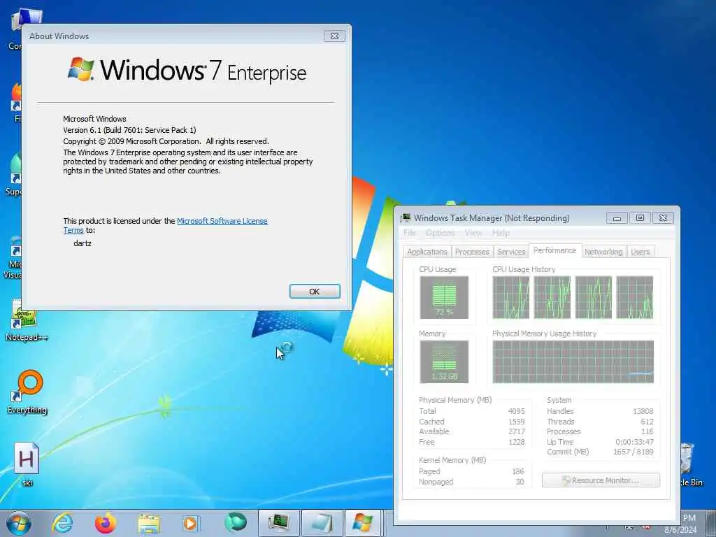Click the taskbar date 8/6/2024
This screenshot has height=537, width=716.
[x=680, y=530]
